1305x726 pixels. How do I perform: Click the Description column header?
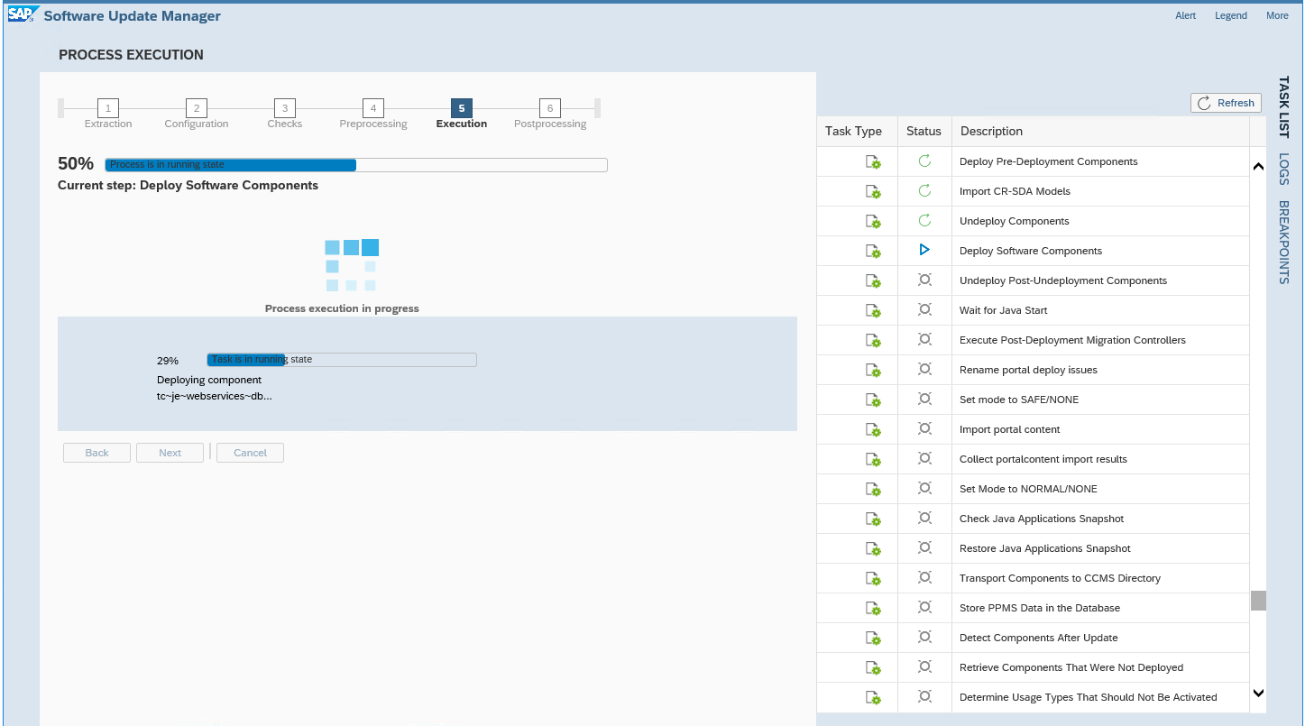point(1100,132)
